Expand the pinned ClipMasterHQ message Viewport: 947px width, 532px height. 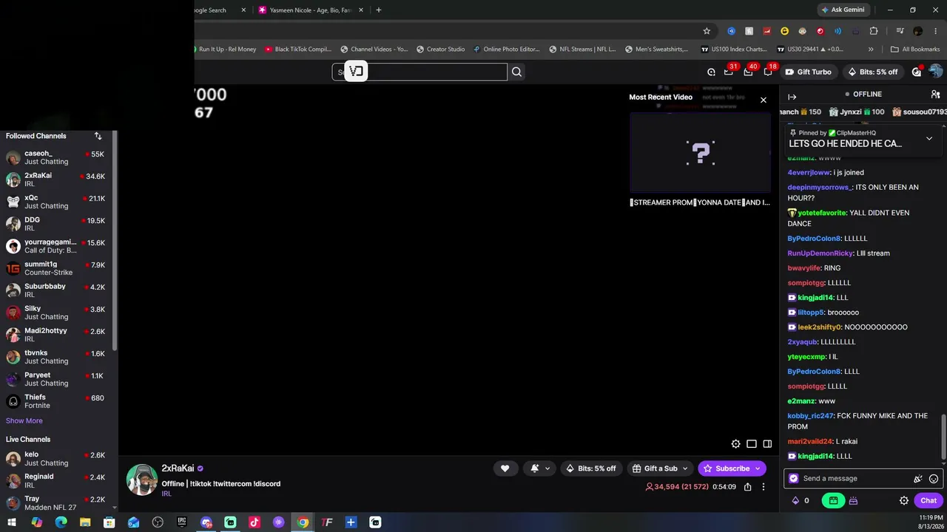coord(929,138)
